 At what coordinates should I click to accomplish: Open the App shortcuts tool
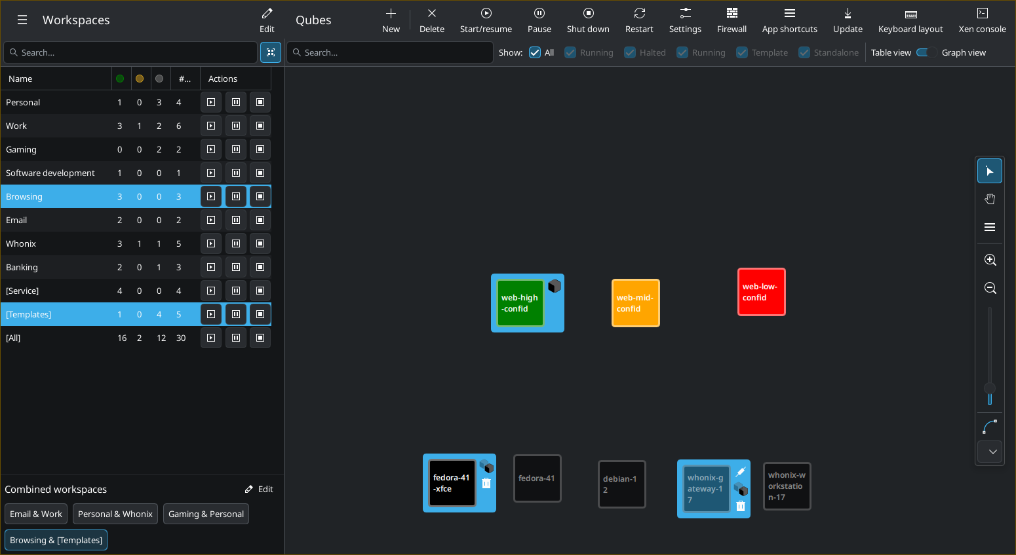(789, 20)
